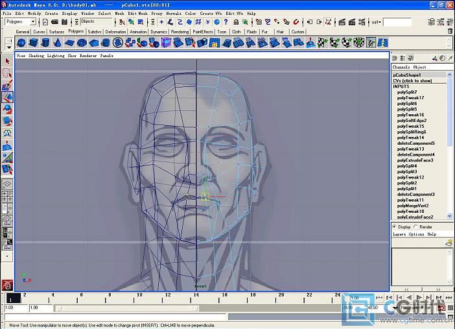Click the IPR render icon
This screenshot has width=455, height=329.
352,22
